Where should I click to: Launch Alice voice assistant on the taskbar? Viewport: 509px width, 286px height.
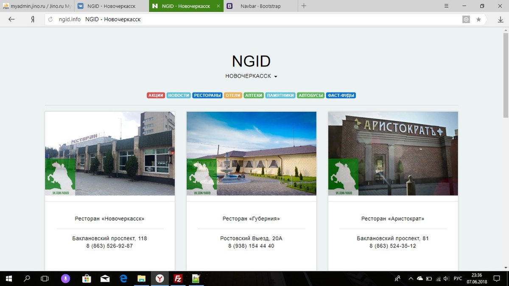pos(65,278)
